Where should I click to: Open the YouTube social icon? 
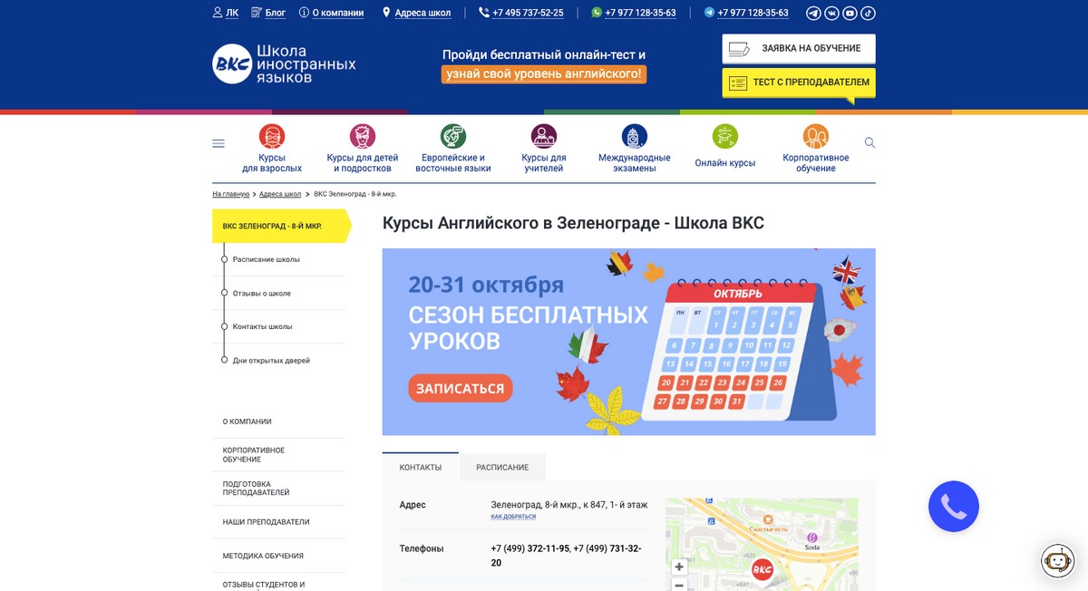click(850, 13)
